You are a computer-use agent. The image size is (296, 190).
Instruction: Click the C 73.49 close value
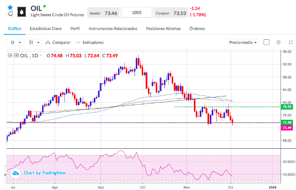coord(110,56)
